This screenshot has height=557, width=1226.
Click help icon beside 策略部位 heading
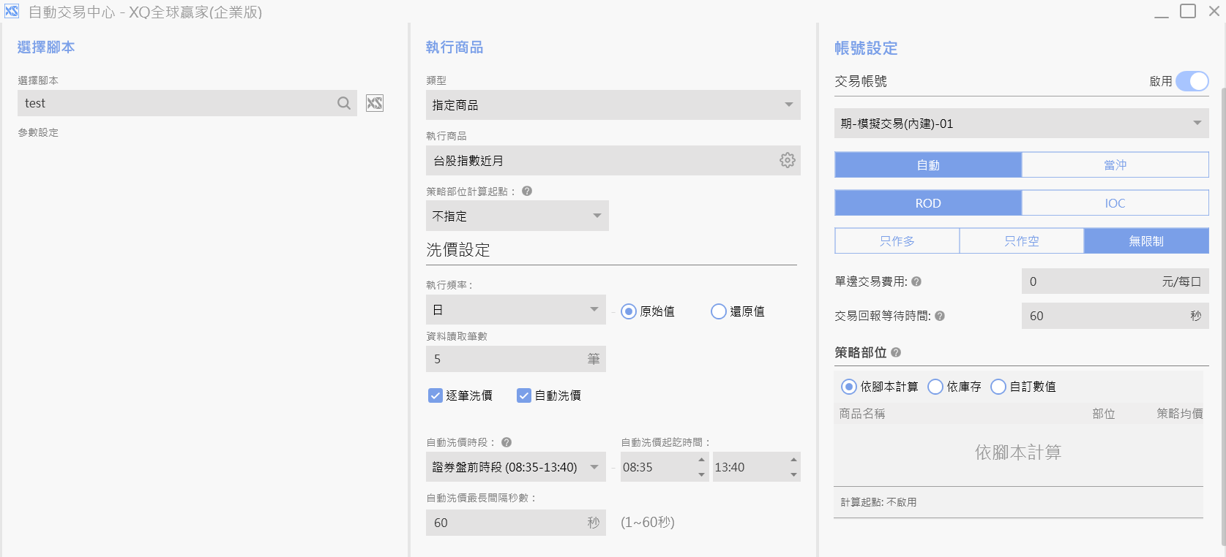click(x=896, y=352)
